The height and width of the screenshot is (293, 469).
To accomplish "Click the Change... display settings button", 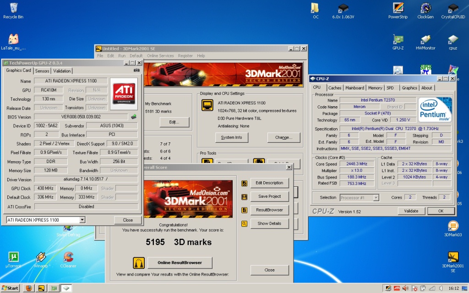I will 284,137.
